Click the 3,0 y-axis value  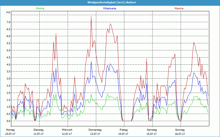click(x=8, y=79)
